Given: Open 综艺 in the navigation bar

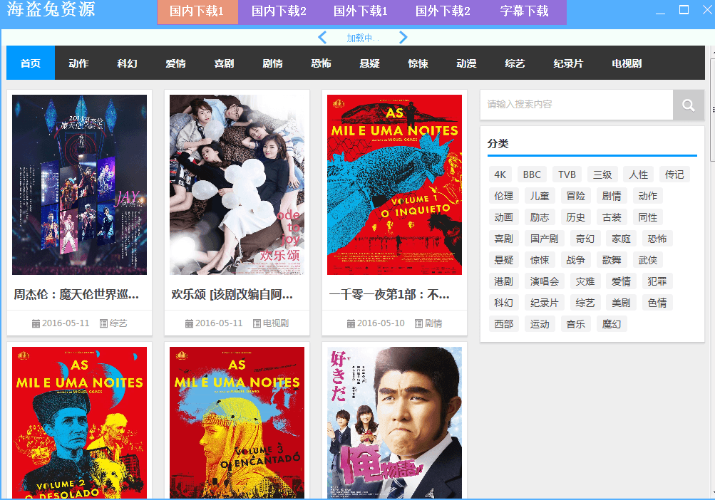Looking at the screenshot, I should [515, 63].
